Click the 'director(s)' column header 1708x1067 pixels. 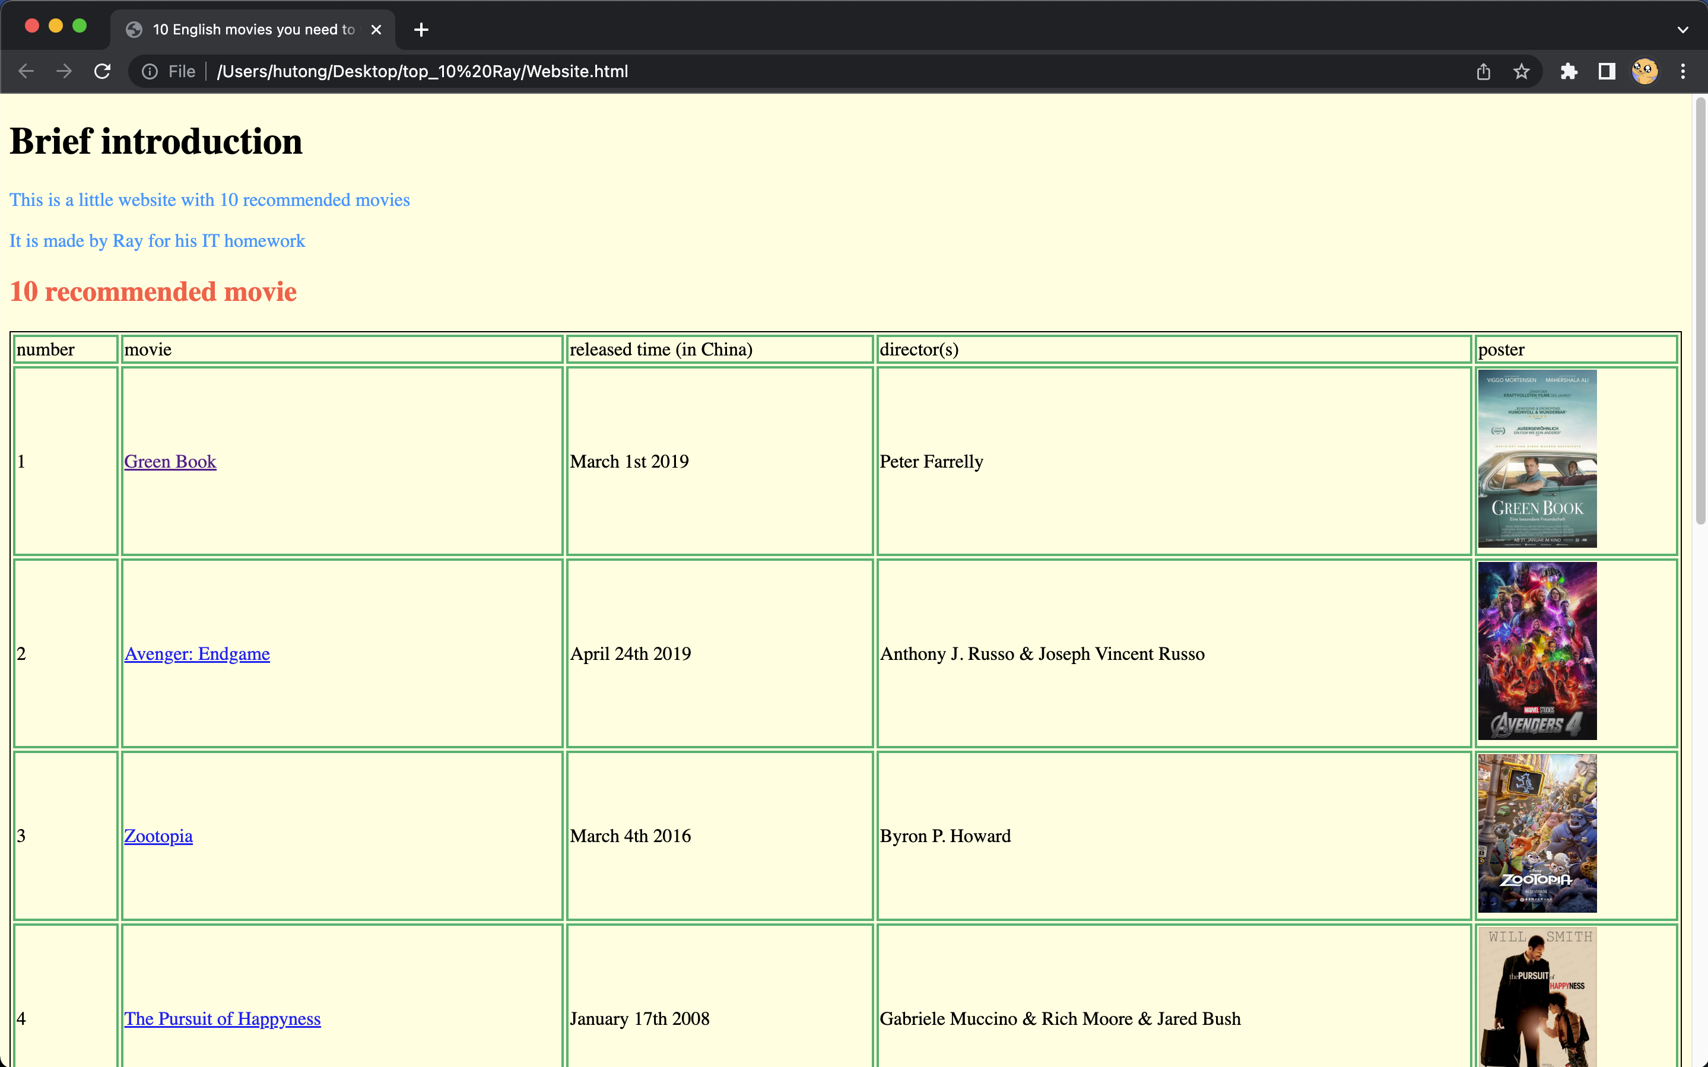1174,350
